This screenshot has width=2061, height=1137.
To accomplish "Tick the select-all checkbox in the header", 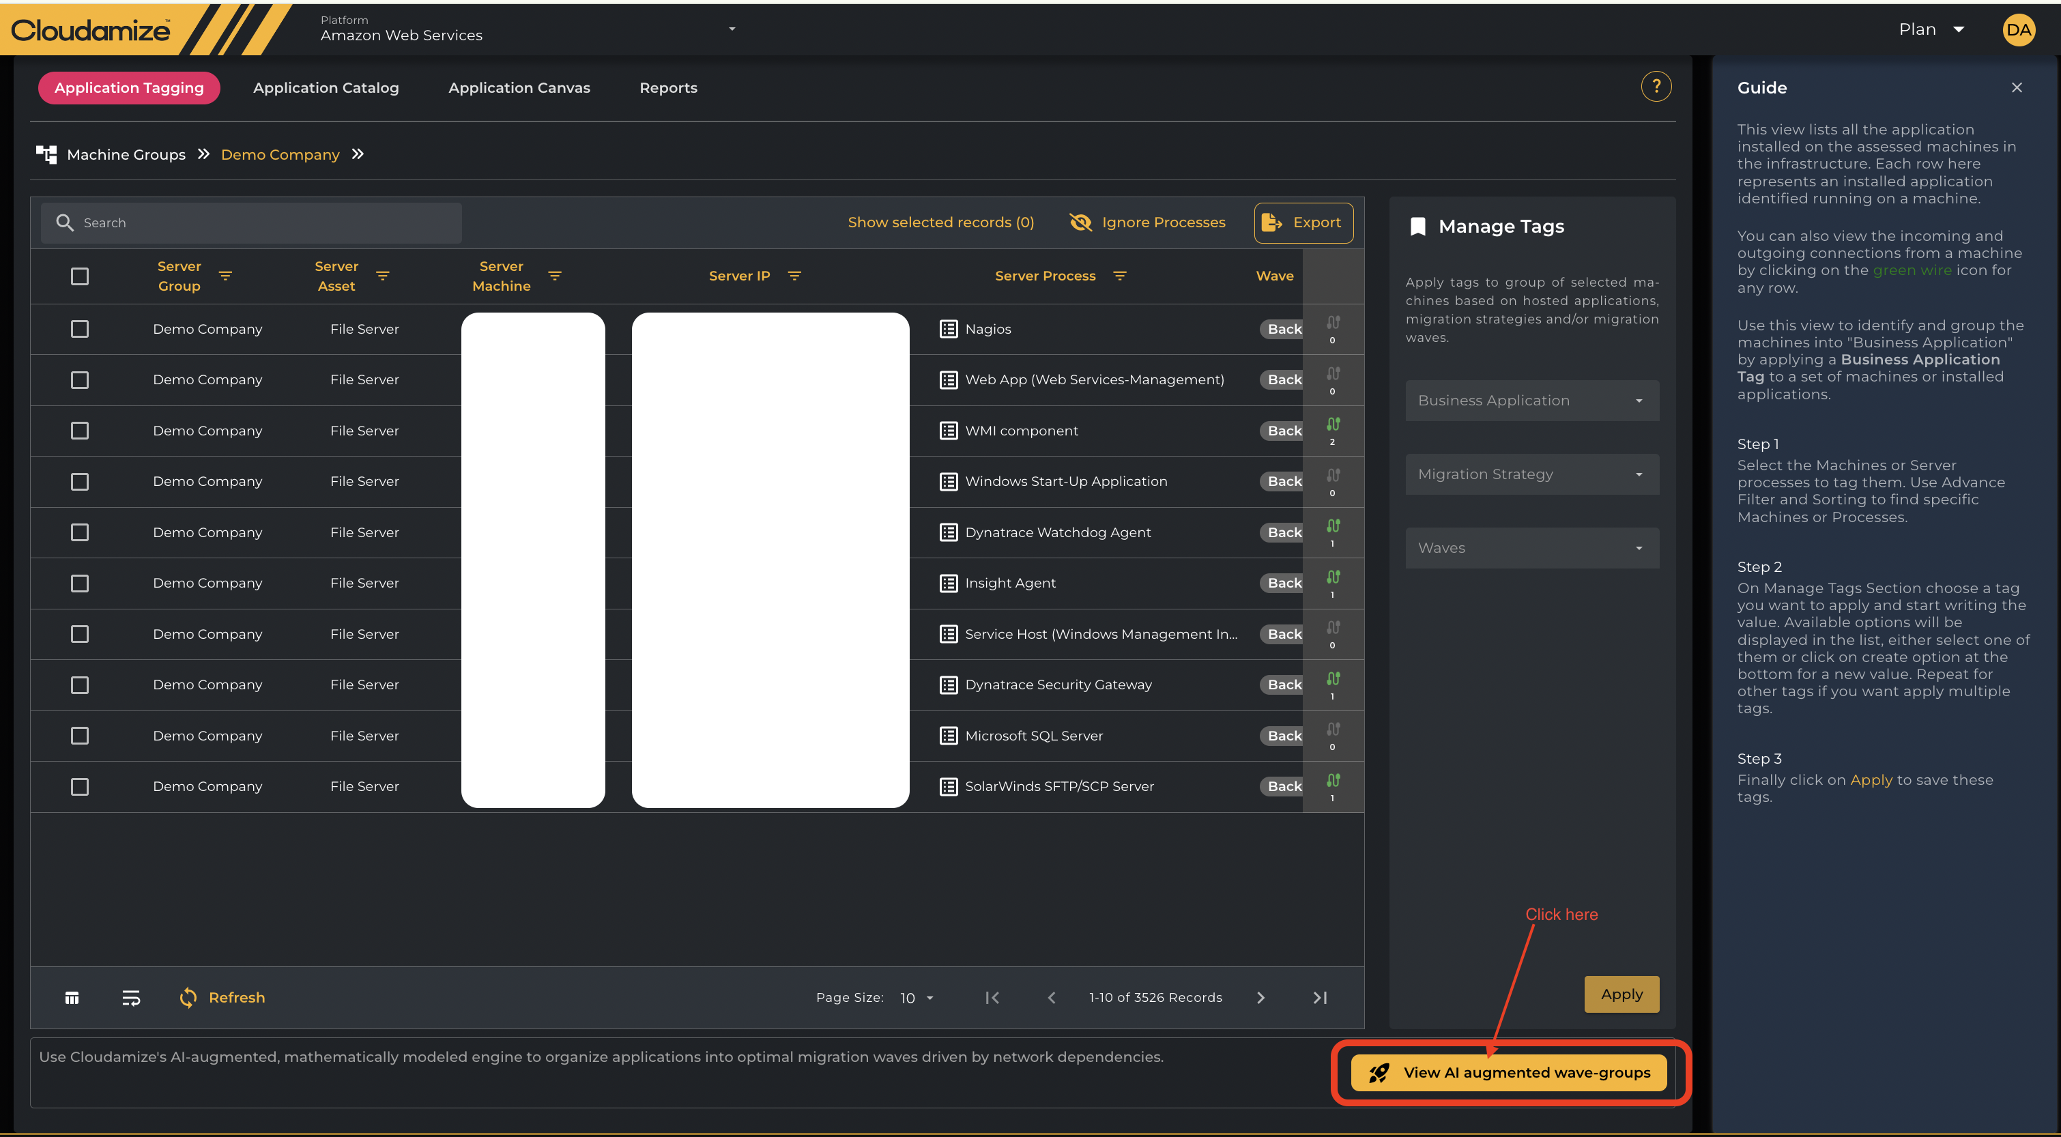I will [x=79, y=276].
